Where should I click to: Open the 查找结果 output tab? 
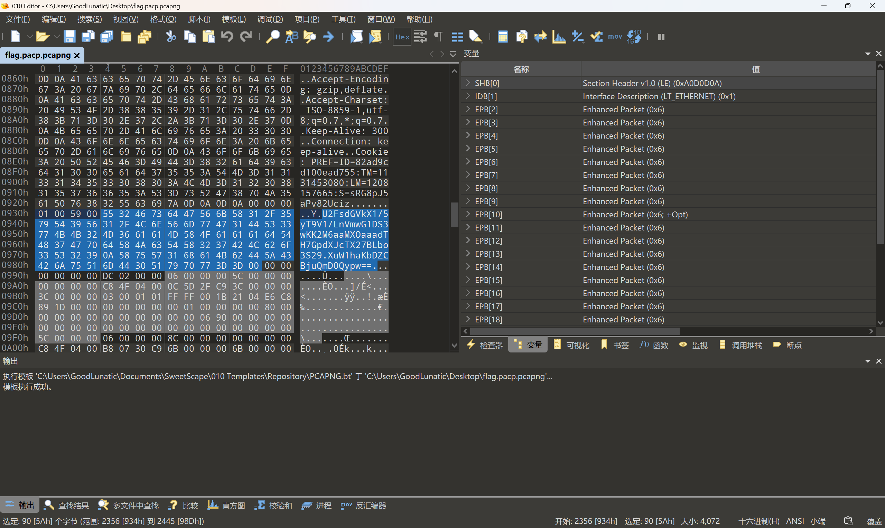pos(66,505)
